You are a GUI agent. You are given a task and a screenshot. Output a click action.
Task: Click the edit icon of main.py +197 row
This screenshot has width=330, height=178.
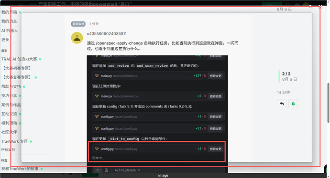(x=97, y=76)
